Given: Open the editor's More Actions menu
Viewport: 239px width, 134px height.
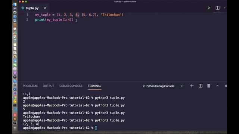Looking at the screenshot, I should pyautogui.click(x=225, y=8).
